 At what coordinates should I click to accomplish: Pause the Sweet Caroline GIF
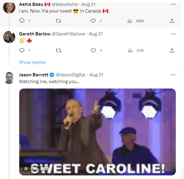[x=26, y=169]
